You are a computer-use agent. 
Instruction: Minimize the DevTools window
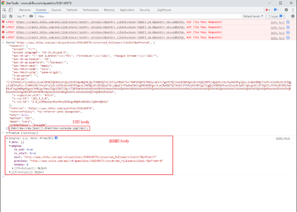click(x=269, y=3)
